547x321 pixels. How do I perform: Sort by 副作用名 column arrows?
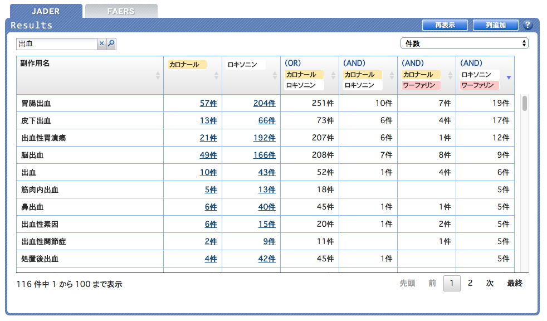pos(158,75)
